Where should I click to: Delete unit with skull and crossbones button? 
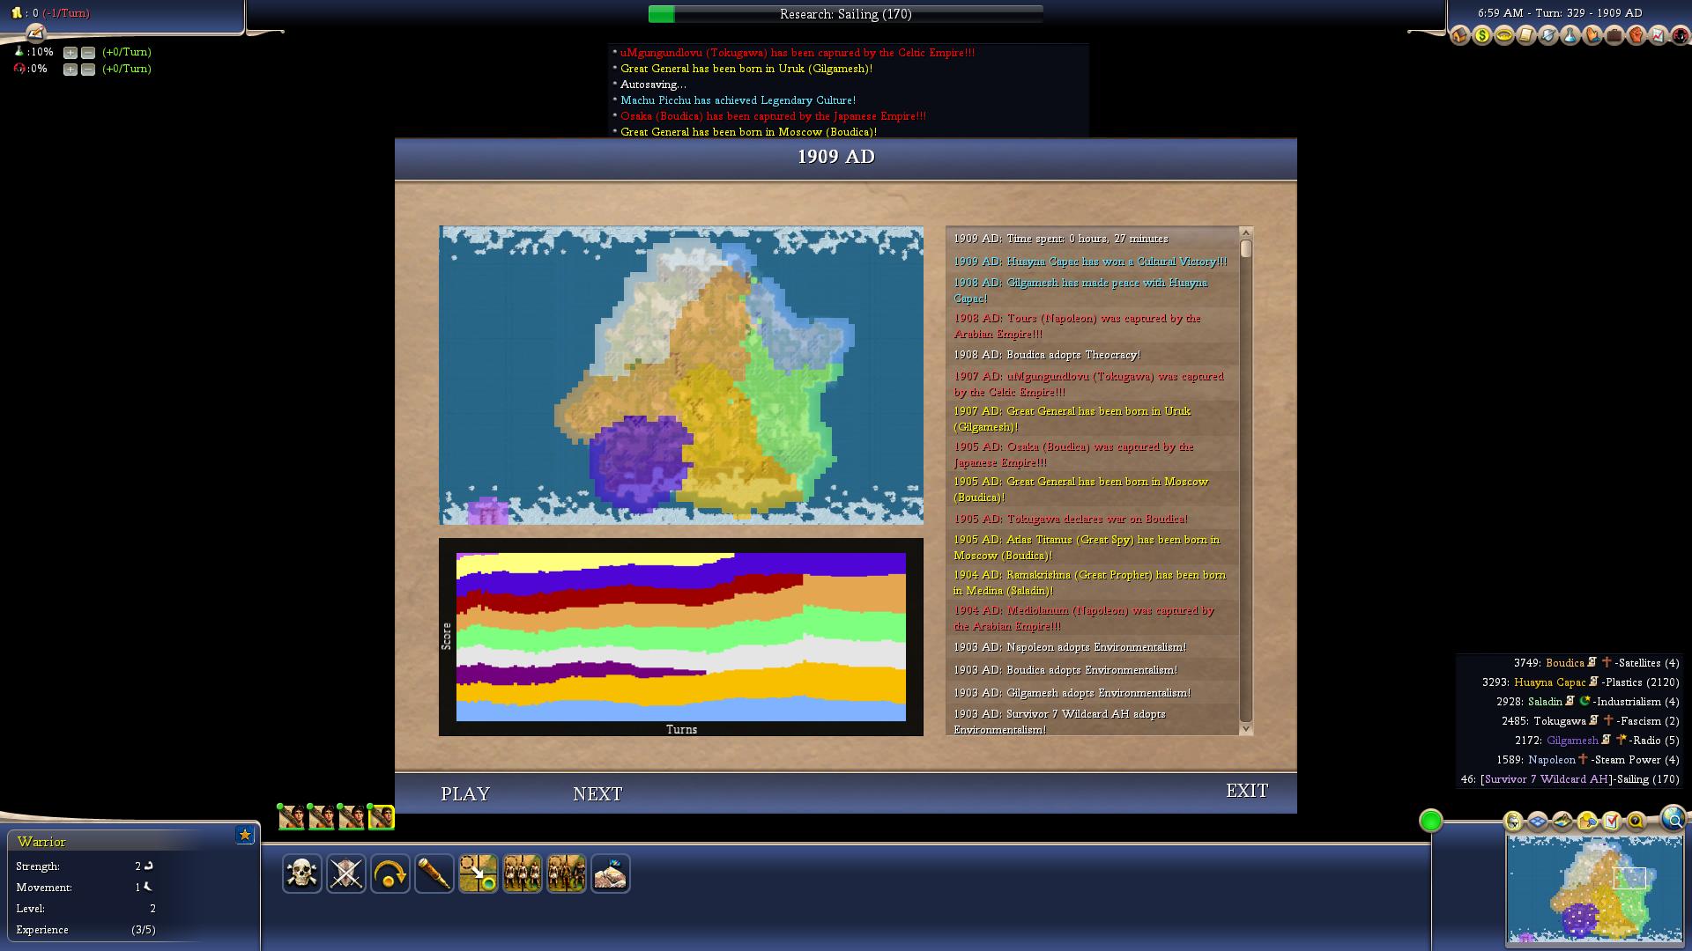pos(302,874)
